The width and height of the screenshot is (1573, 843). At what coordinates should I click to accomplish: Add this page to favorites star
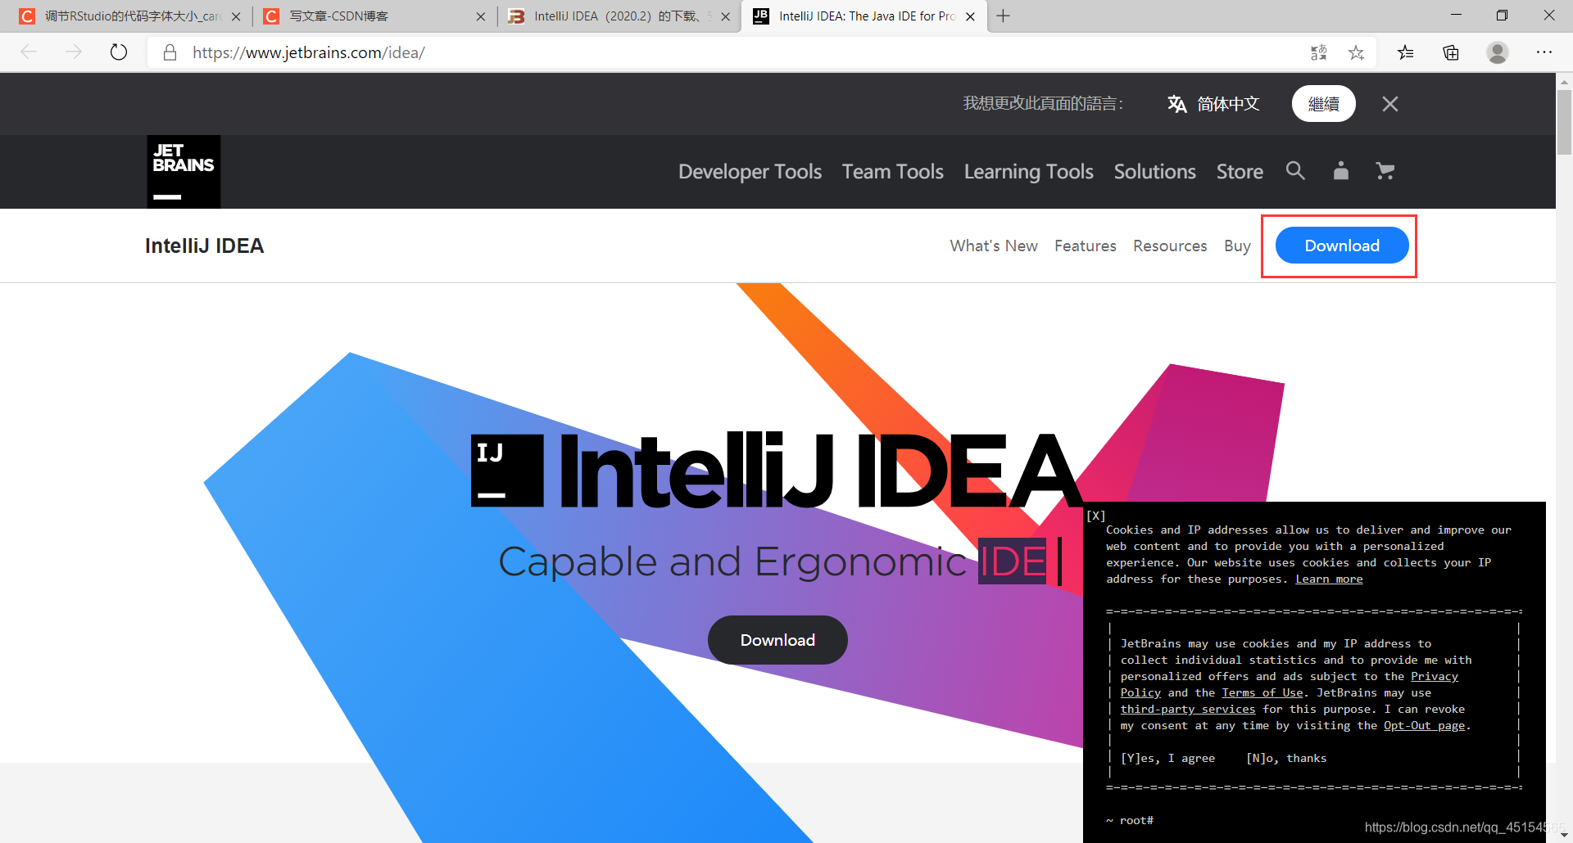(x=1356, y=52)
